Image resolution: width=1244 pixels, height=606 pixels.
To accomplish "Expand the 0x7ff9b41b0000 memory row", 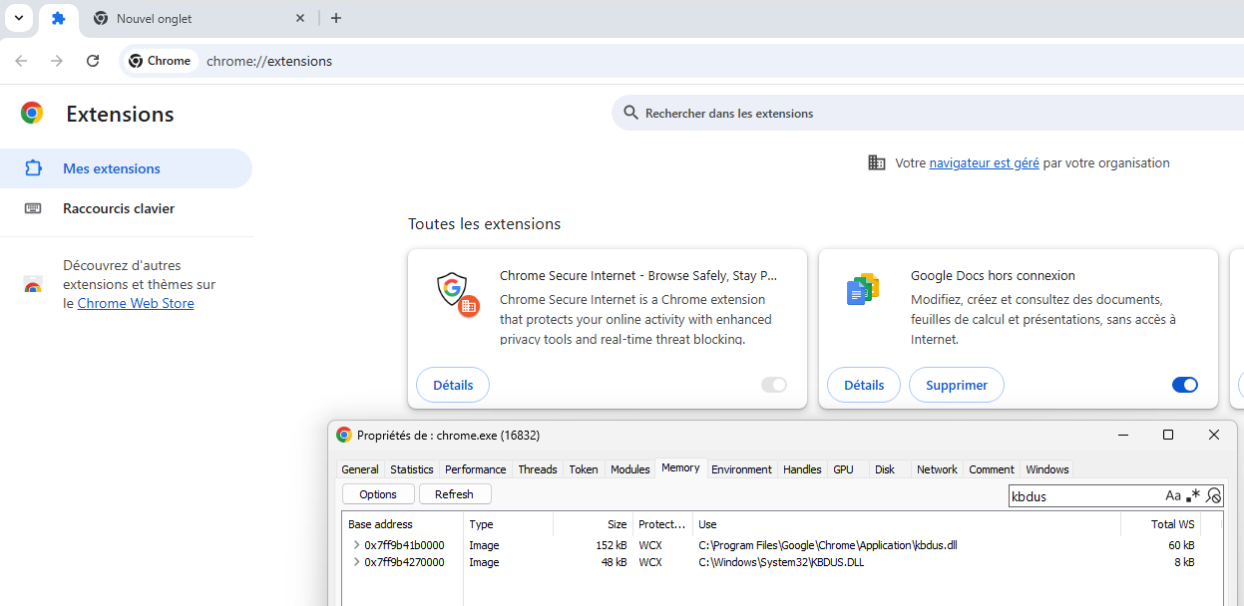I will coord(356,545).
